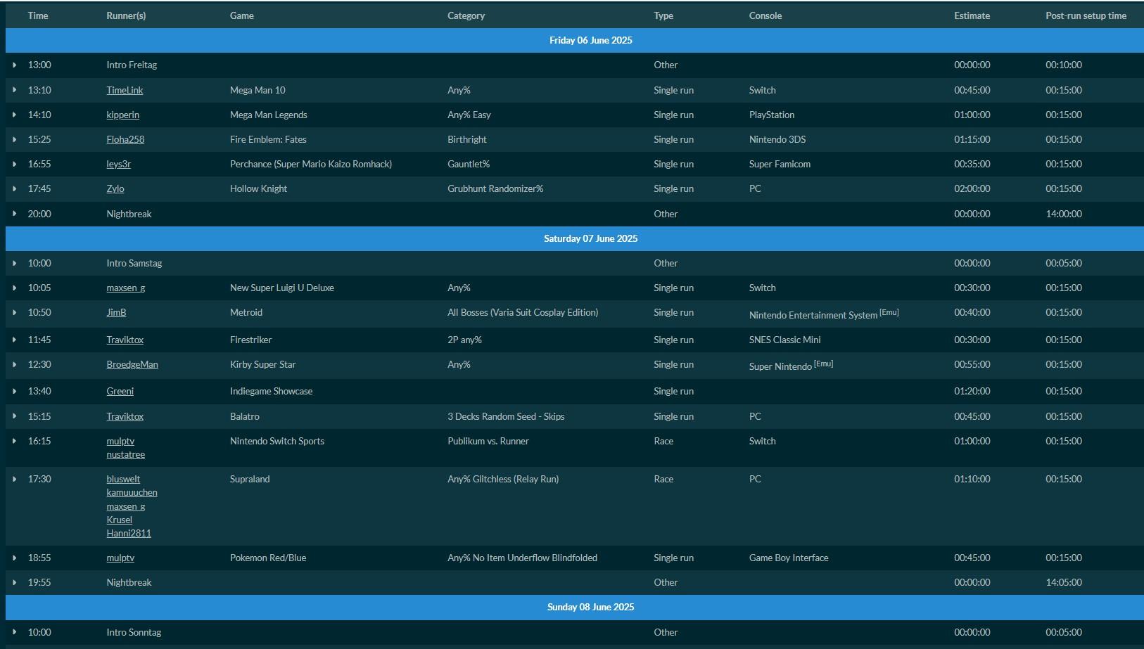
Task: Open runner Hanni2811's profile link
Action: 129,533
